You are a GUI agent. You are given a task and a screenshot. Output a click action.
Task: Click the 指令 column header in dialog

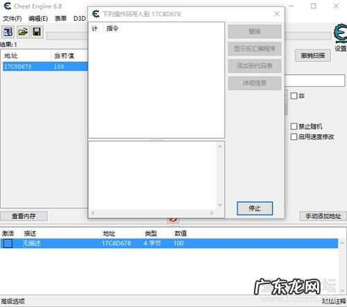click(x=112, y=28)
